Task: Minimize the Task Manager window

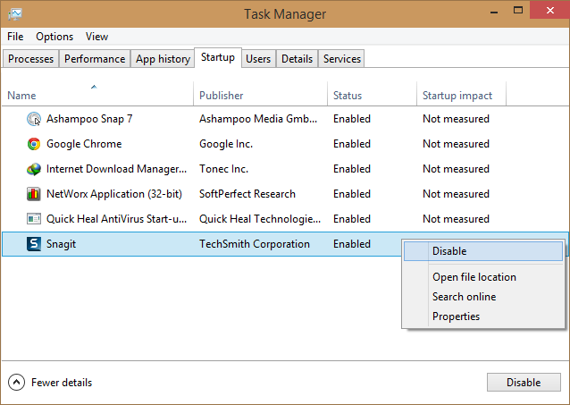Action: coord(494,11)
